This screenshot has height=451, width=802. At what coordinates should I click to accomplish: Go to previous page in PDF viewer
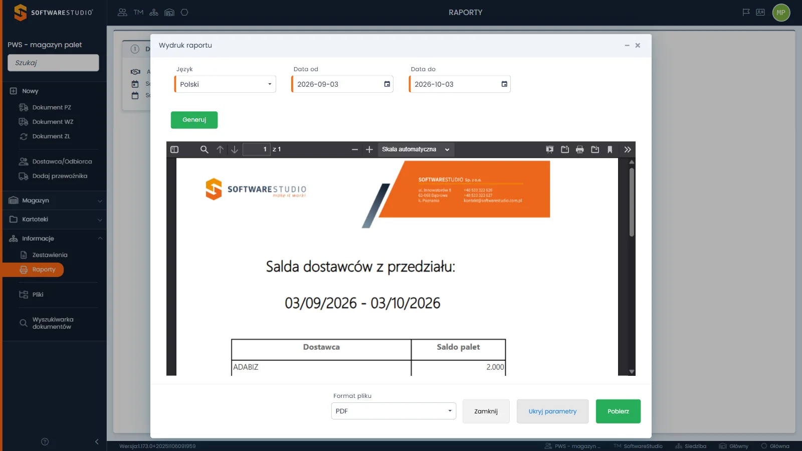[220, 149]
